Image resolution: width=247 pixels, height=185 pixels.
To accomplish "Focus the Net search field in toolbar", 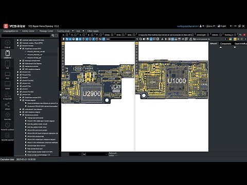I will coord(122,39).
